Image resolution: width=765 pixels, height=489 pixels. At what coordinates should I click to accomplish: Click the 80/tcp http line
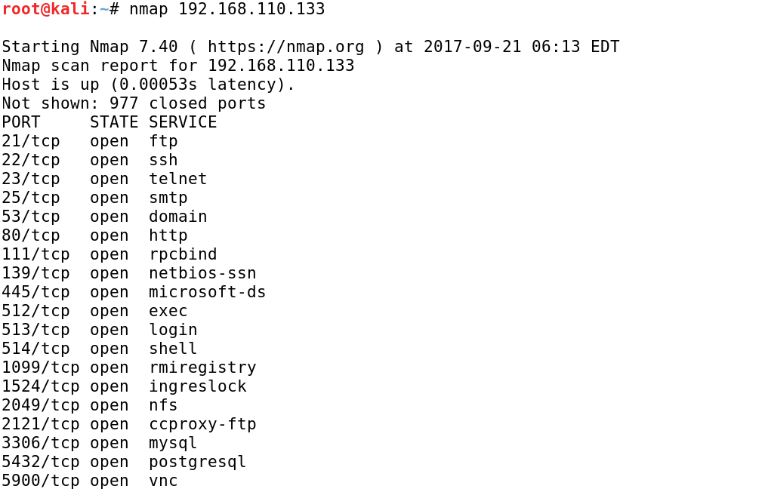tap(94, 235)
